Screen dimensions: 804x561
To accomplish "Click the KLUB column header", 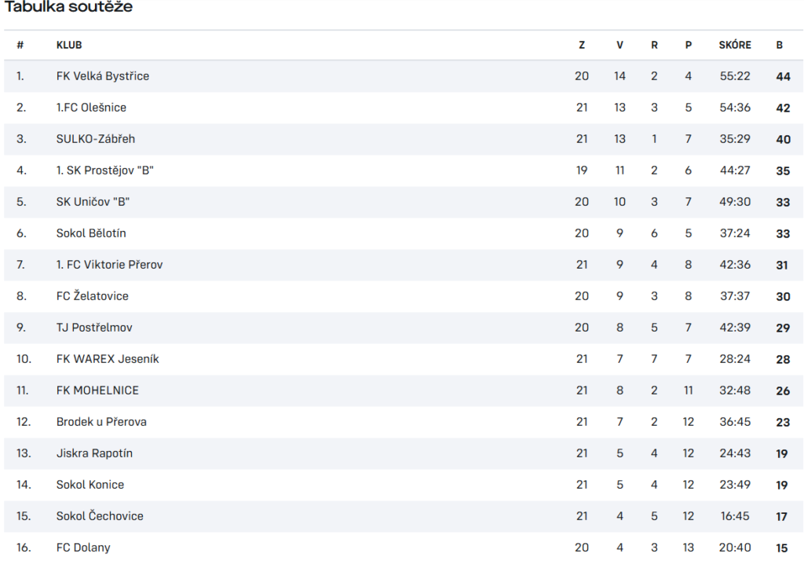I will [69, 45].
